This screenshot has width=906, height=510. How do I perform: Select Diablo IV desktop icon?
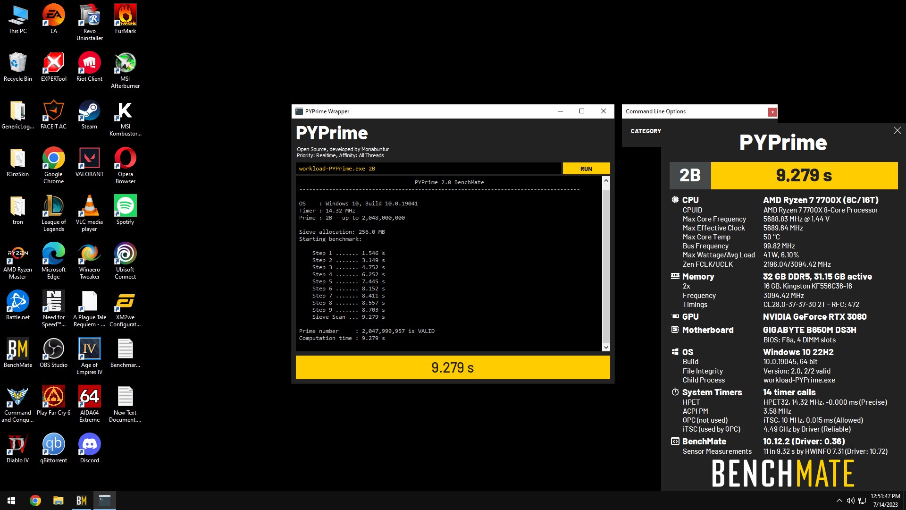pos(17,449)
